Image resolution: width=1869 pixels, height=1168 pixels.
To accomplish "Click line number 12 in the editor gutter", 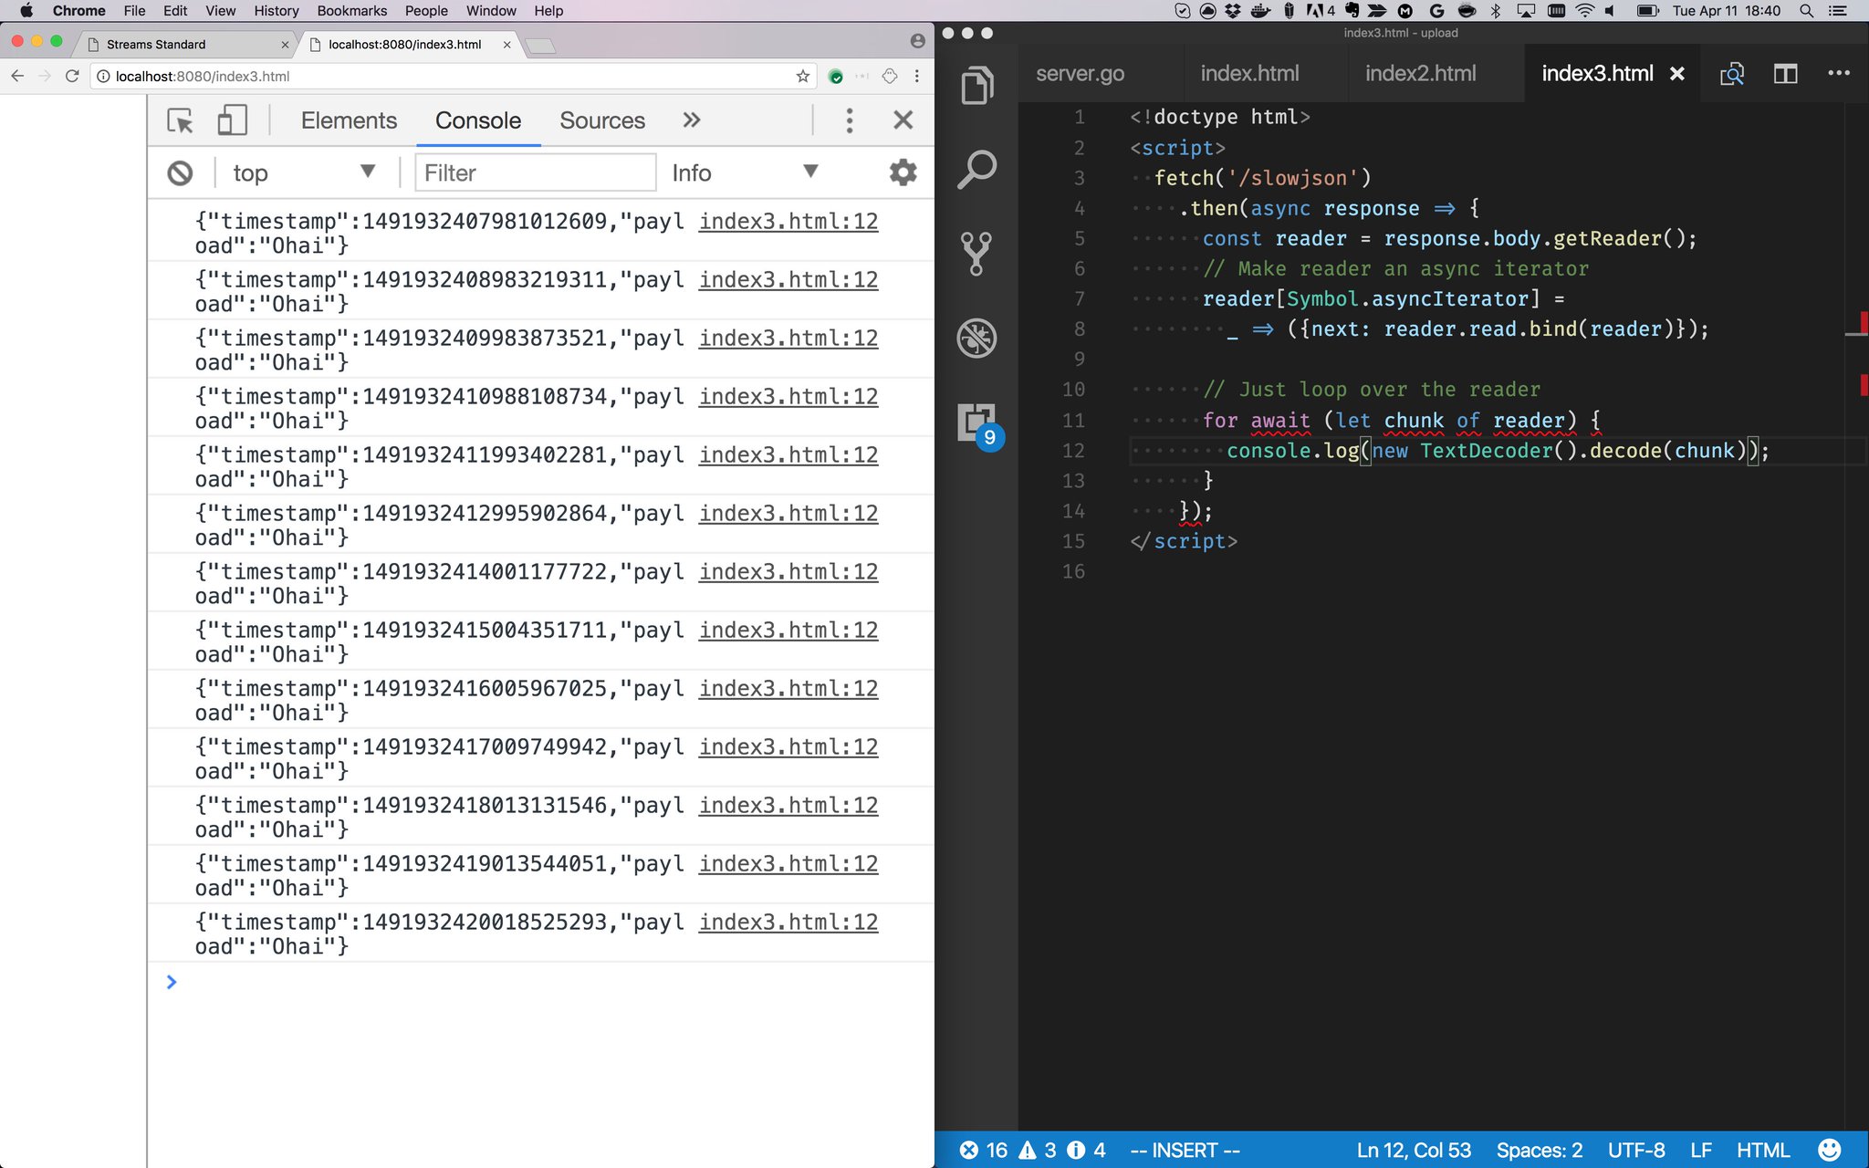I will pos(1073,451).
